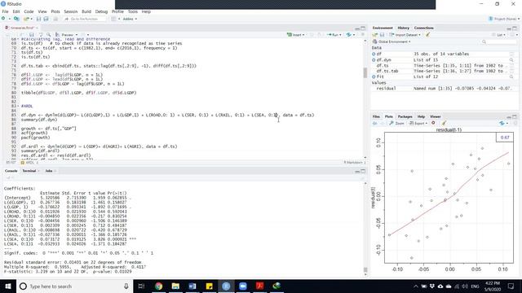Switch to the Viewer tab

435,116
